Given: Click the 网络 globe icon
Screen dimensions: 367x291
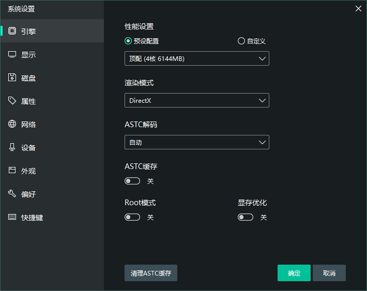Looking at the screenshot, I should click(12, 124).
